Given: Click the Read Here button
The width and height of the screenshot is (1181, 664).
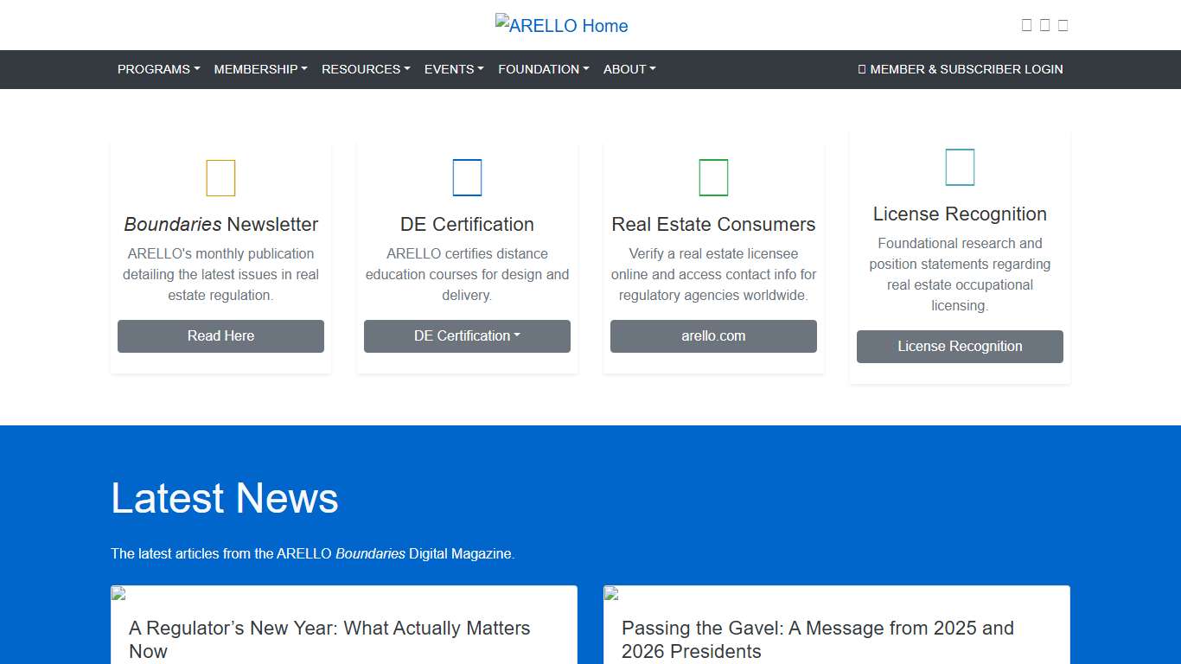Looking at the screenshot, I should click(x=220, y=336).
